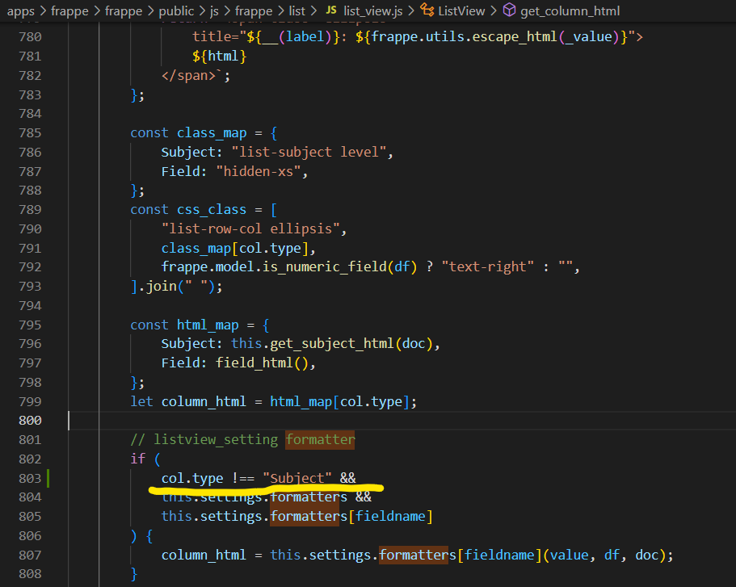Screen dimensions: 736x587
Task: Click 'css_class' variable on line 789
Action: (x=212, y=210)
